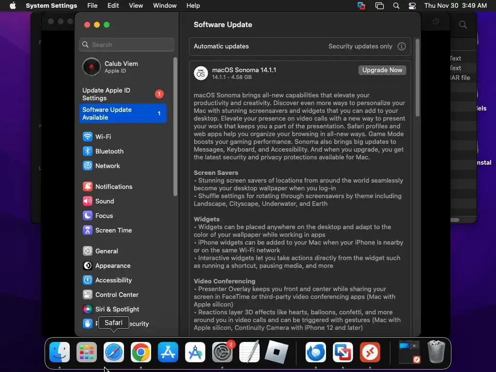496x372 pixels.
Task: Launch Roblox from the Dock
Action: tap(277, 352)
